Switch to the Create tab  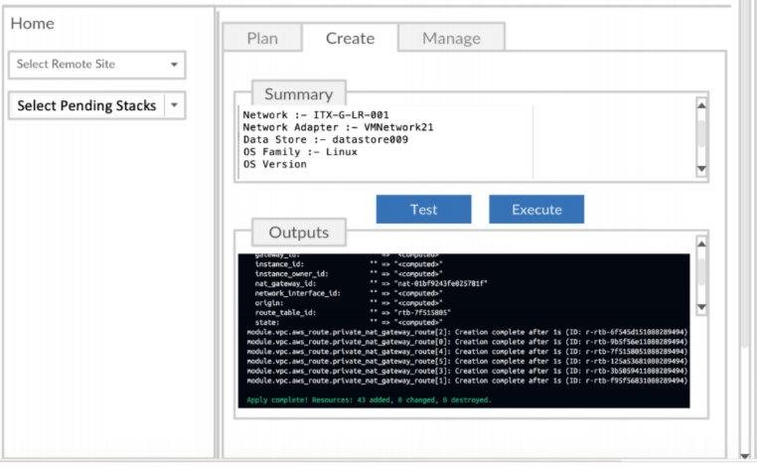350,38
